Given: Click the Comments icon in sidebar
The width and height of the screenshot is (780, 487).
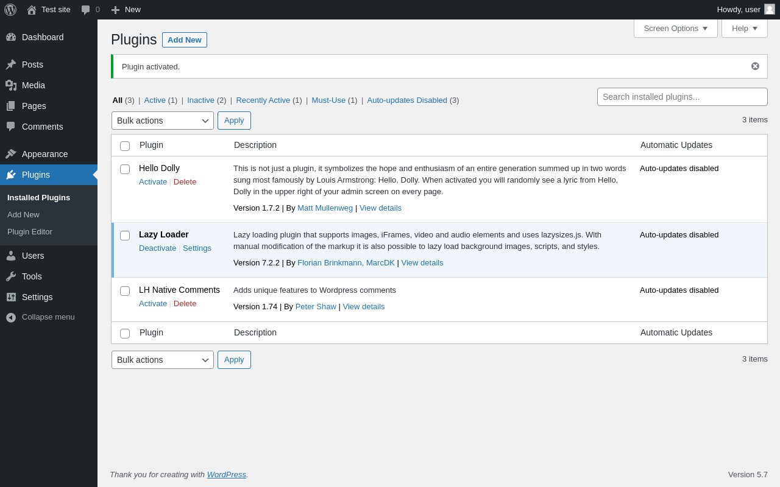Looking at the screenshot, I should point(11,127).
